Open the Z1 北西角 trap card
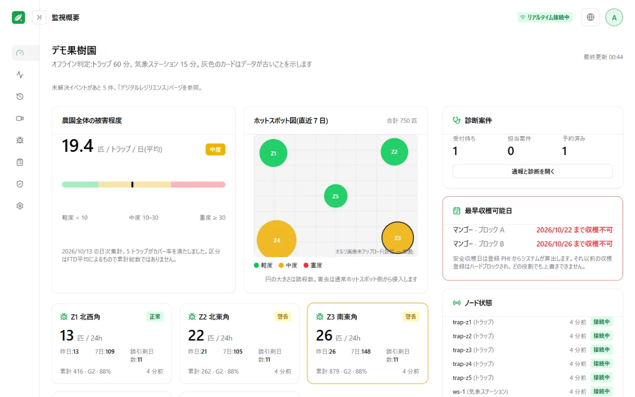This screenshot has width=635, height=397. [x=112, y=343]
